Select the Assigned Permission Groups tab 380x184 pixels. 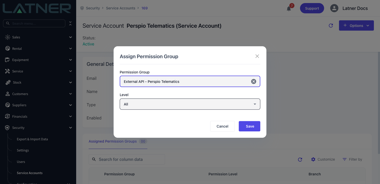pyautogui.click(x=118, y=141)
